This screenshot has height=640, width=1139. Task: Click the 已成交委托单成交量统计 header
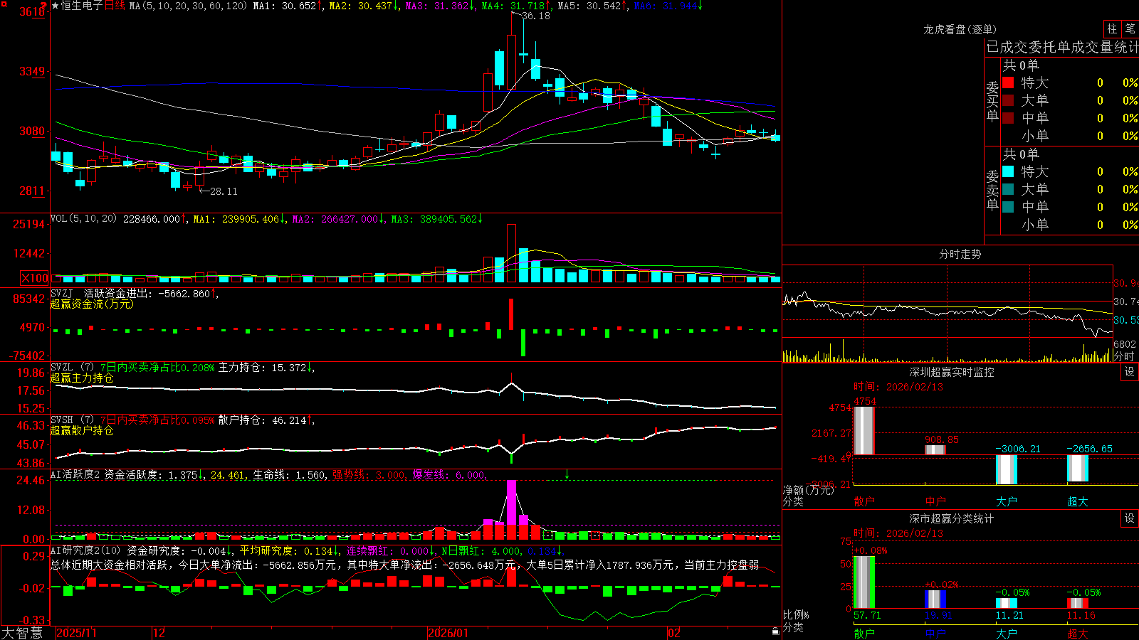1062,47
